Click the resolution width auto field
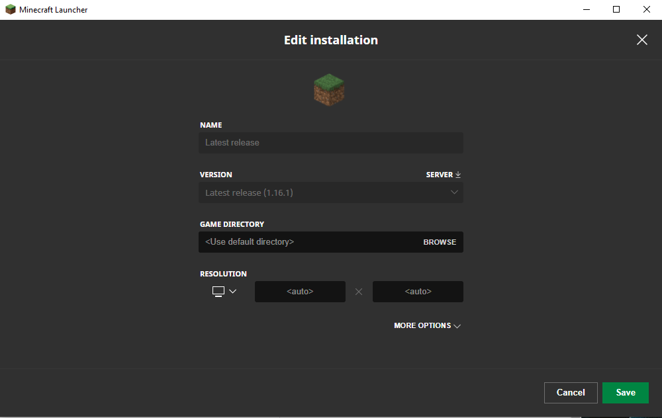662x418 pixels. click(x=300, y=292)
